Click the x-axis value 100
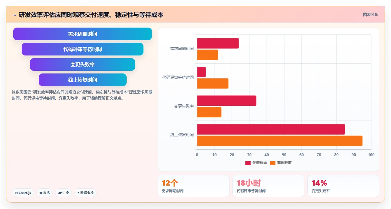This screenshot has width=391, height=209. pyautogui.click(x=371, y=155)
